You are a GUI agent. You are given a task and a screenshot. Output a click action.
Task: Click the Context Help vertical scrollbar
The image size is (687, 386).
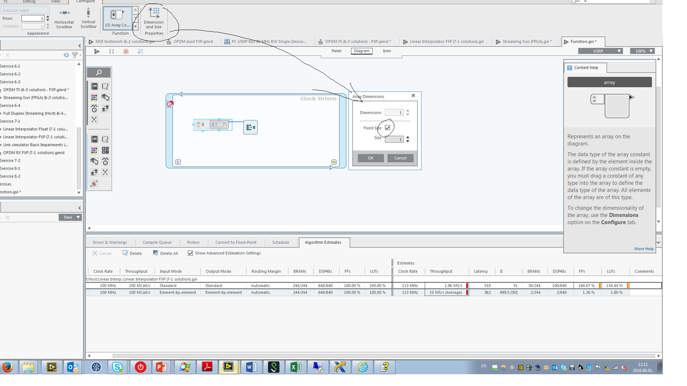[658, 147]
